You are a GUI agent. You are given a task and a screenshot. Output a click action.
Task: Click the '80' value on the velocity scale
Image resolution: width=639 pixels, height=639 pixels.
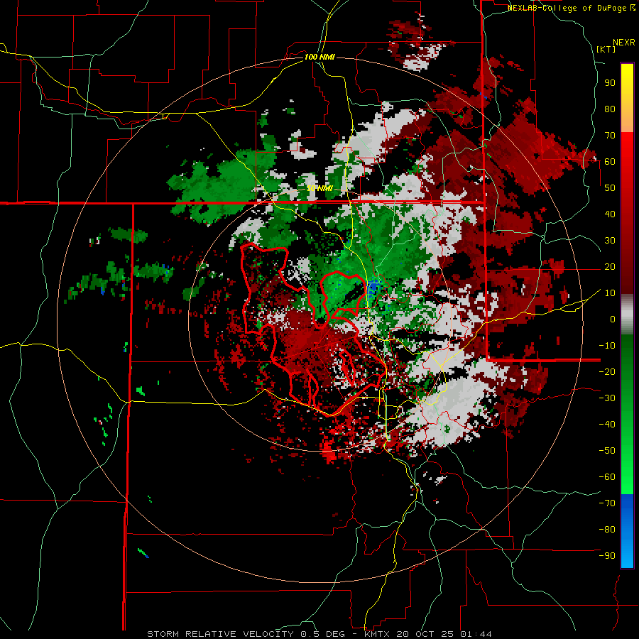[x=610, y=109]
